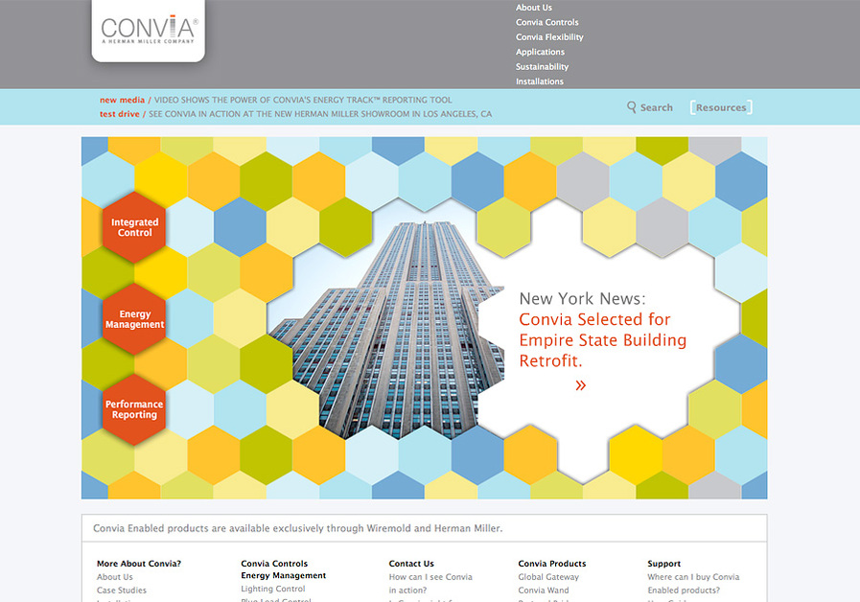860x602 pixels.
Task: Click the Wiremold and Herman Miller notice
Action: click(x=298, y=528)
